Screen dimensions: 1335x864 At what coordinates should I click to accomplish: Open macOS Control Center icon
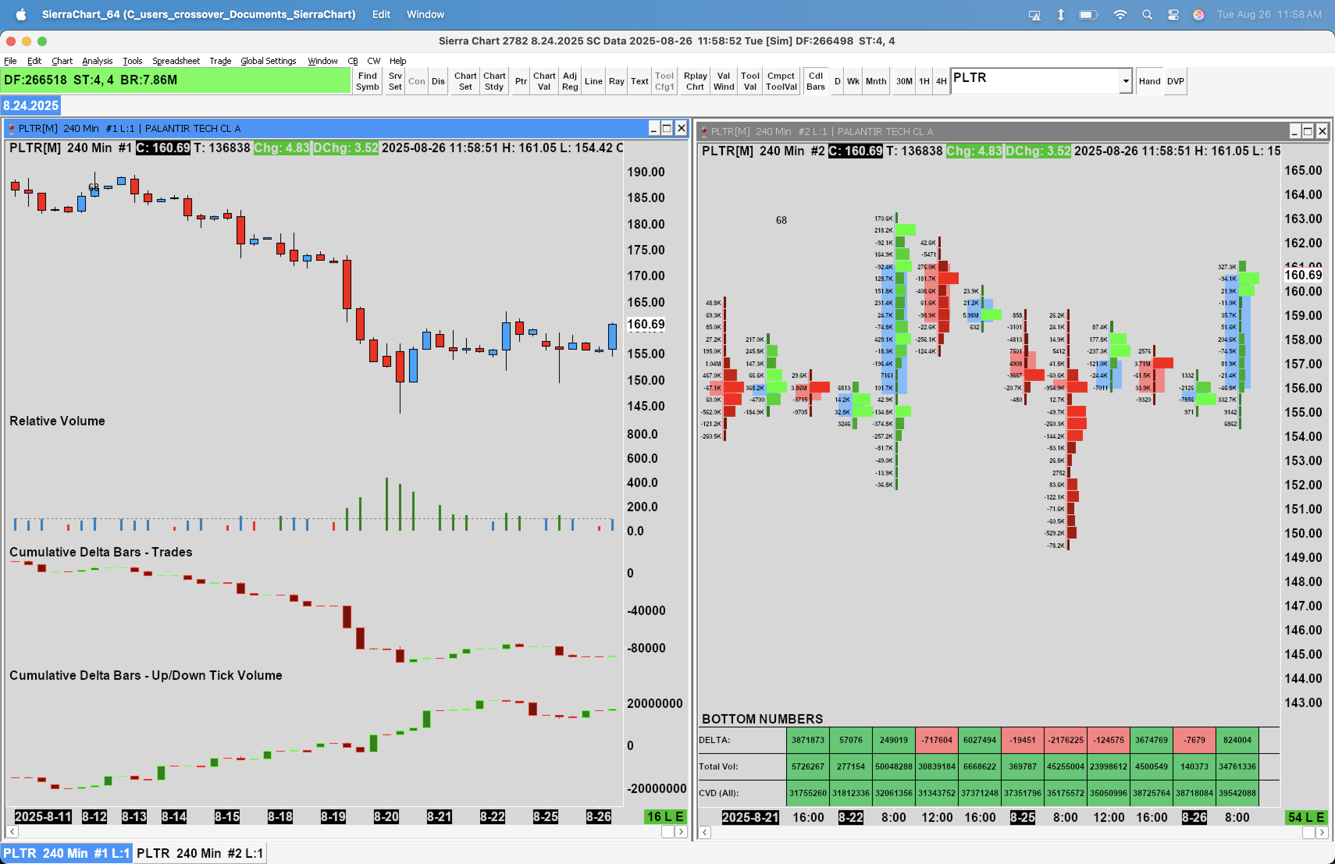(x=1173, y=14)
